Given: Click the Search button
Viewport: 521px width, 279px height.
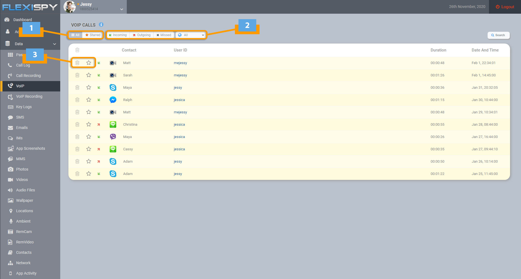Looking at the screenshot, I should pyautogui.click(x=498, y=35).
